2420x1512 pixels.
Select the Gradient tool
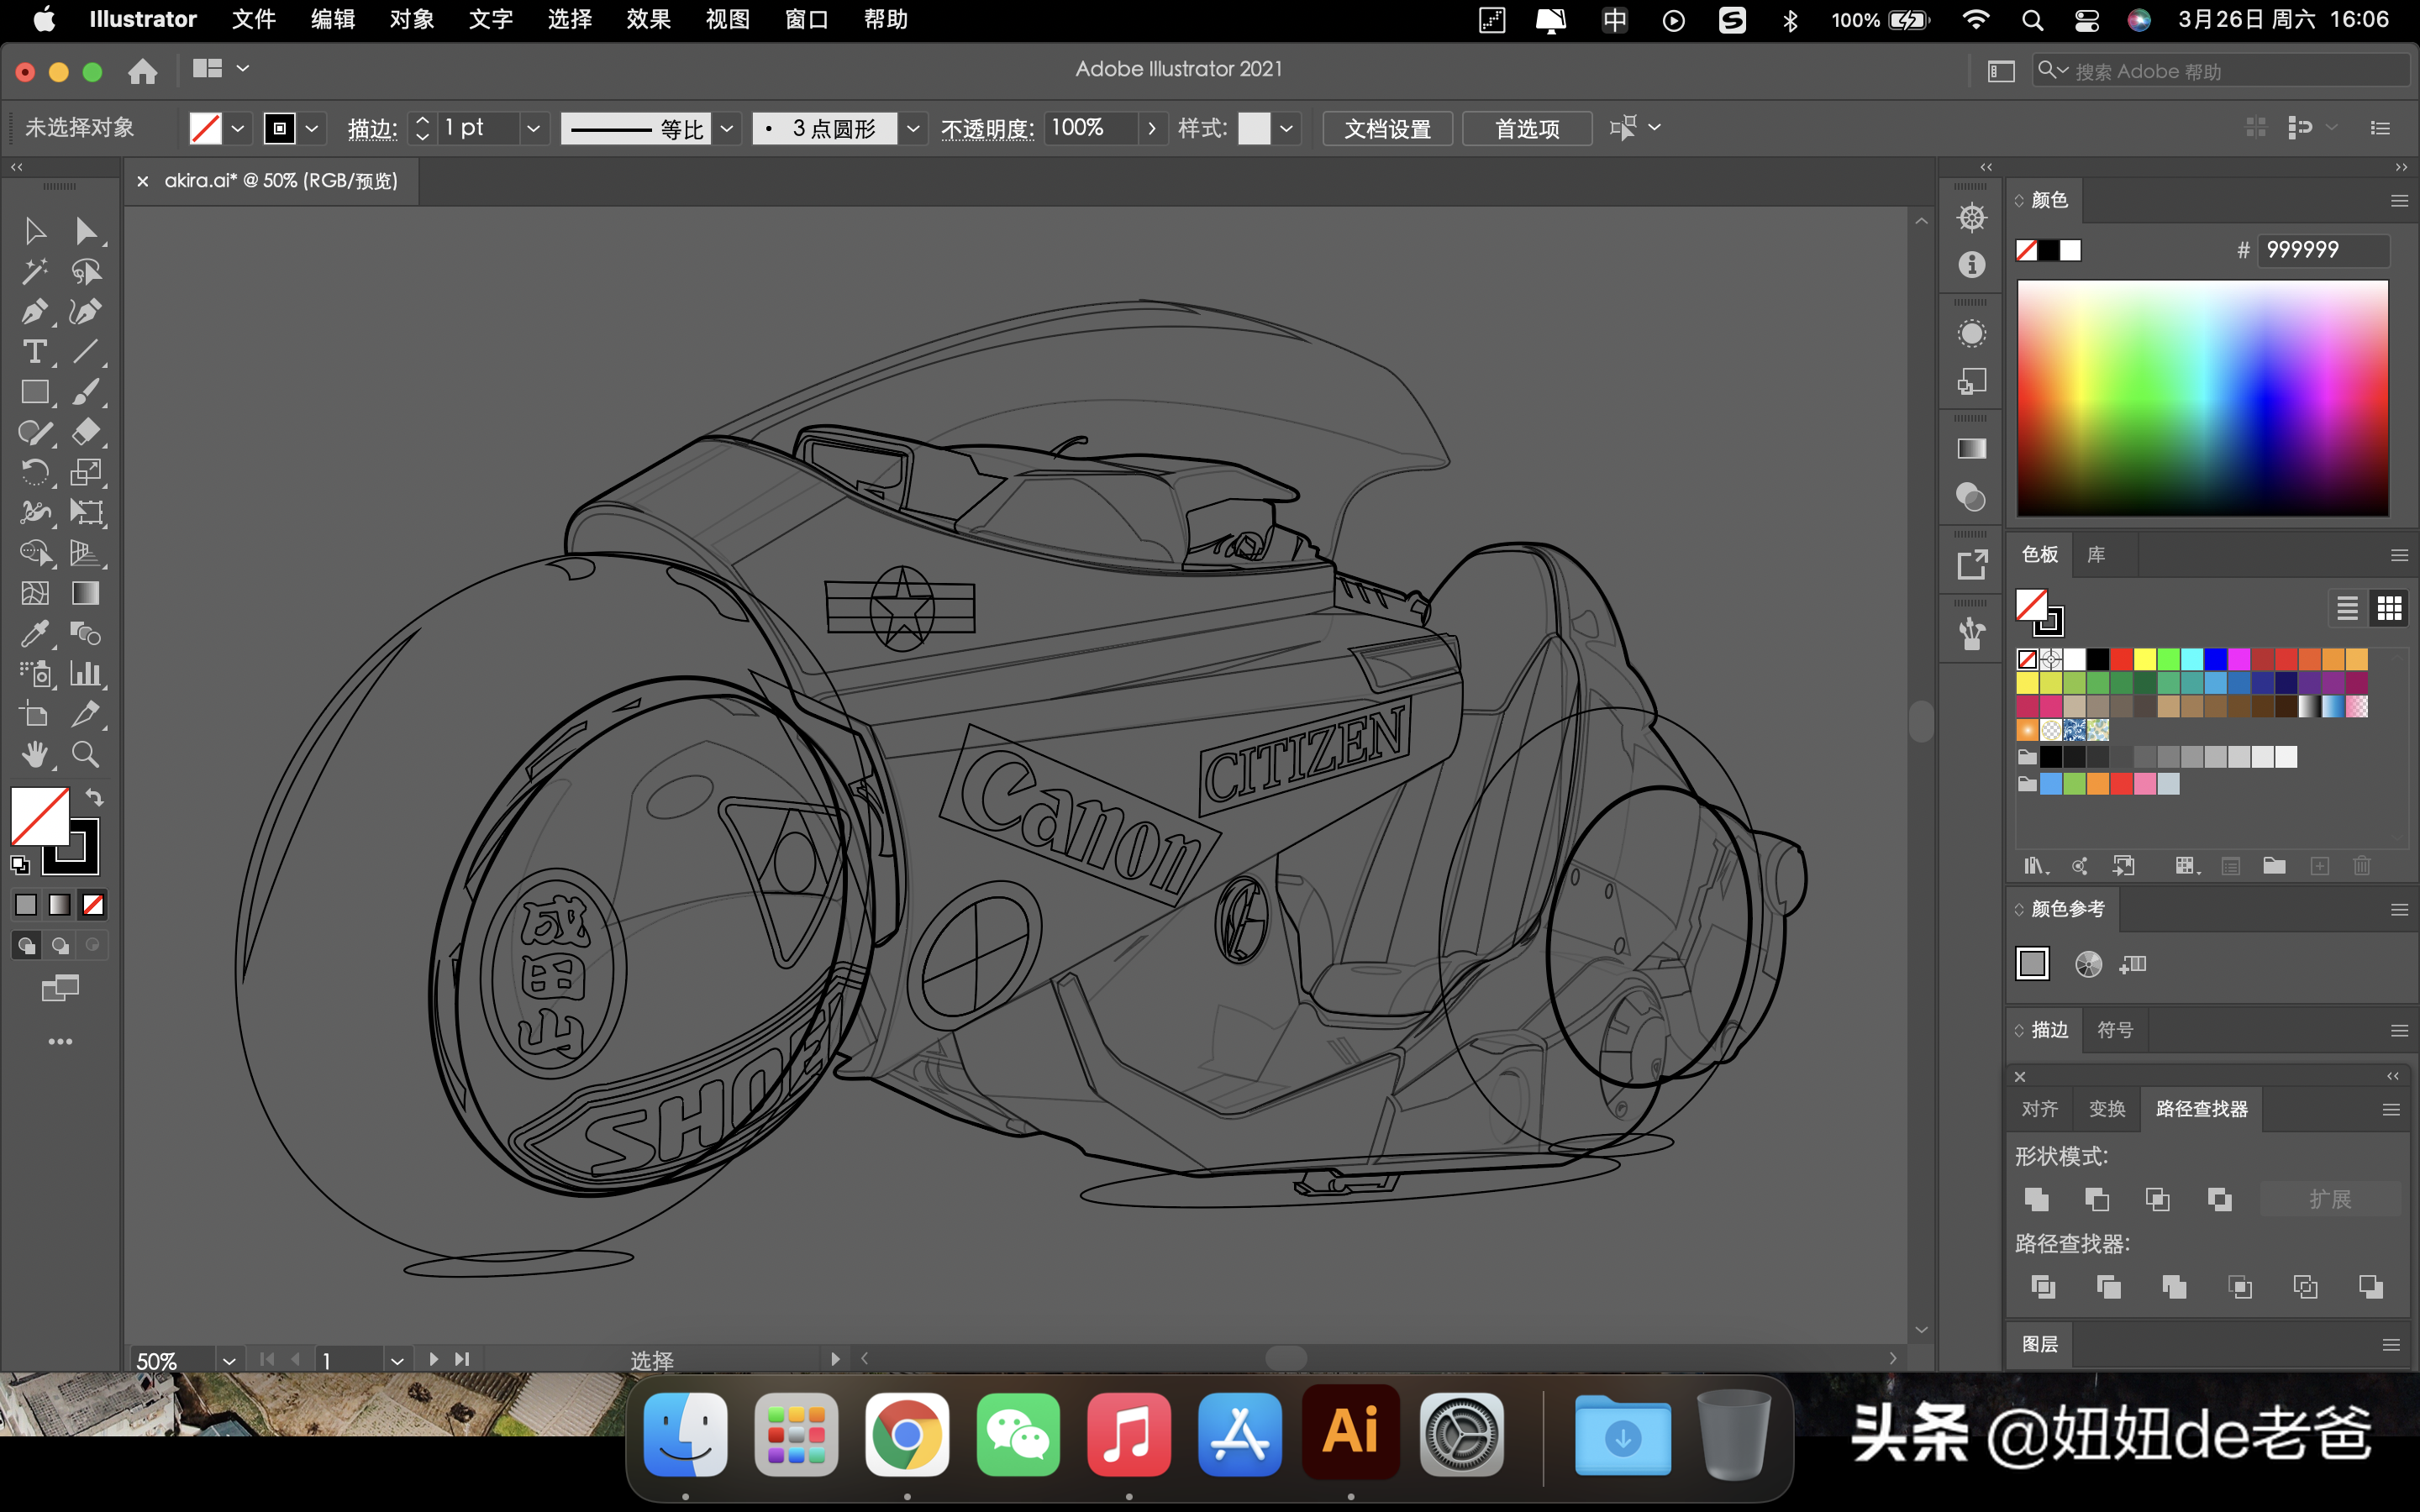(x=86, y=593)
